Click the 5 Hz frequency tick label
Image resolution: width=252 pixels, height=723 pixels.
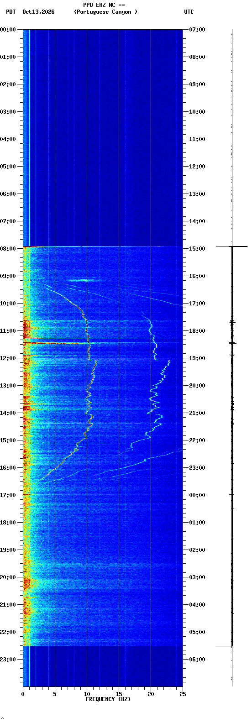55,694
